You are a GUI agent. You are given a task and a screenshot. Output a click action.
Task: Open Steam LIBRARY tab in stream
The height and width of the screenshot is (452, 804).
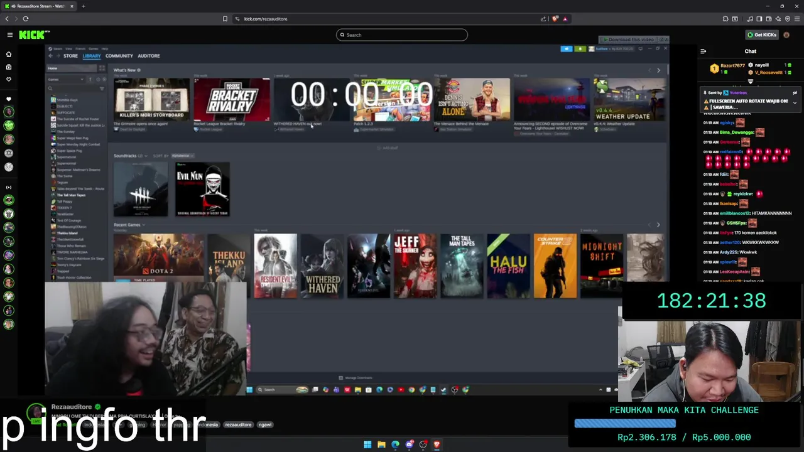92,56
